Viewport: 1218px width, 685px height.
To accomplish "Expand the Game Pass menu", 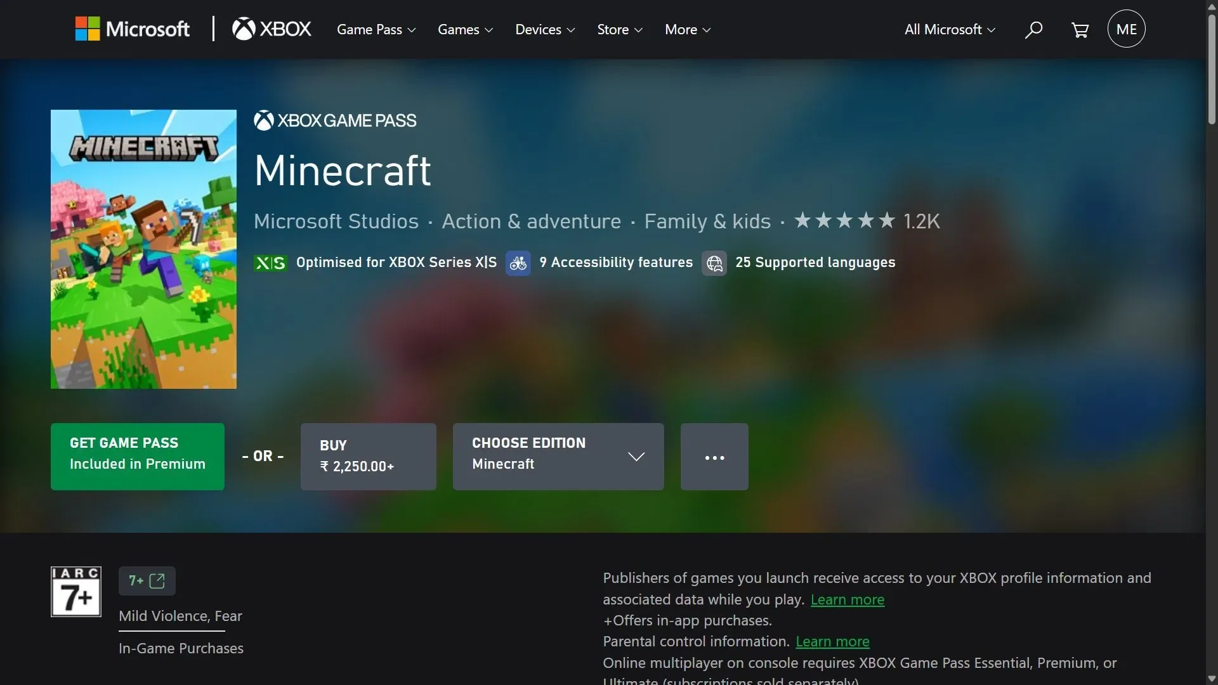I will coord(376,30).
